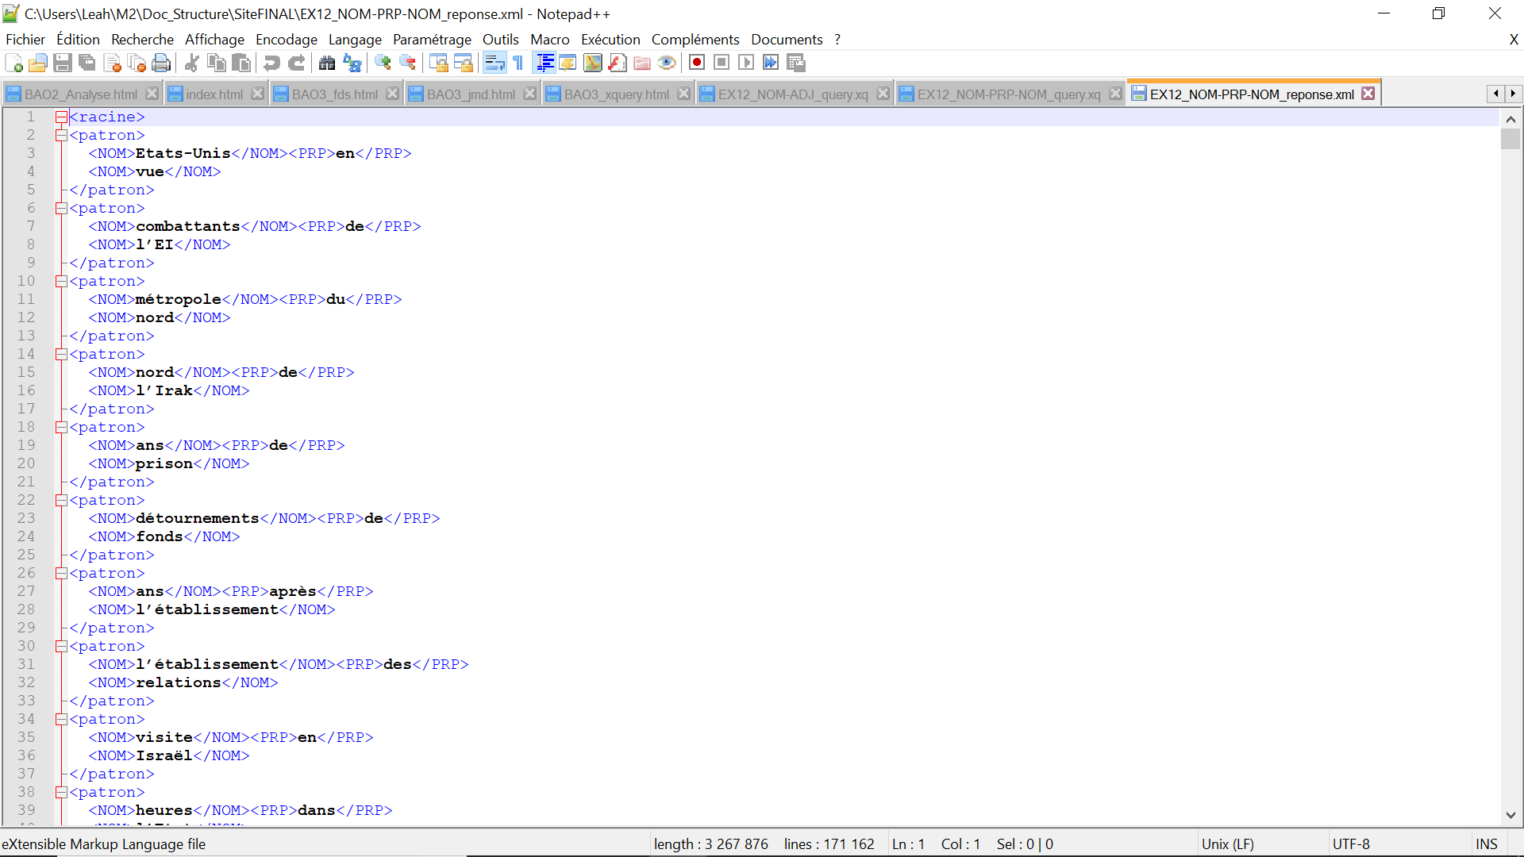This screenshot has width=1524, height=857.
Task: Collapse the patron fold on line 26
Action: (61, 574)
